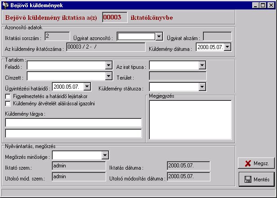The image size is (277, 198).
Task: Expand the Küldemény dátuma date picker
Action: coord(227,46)
